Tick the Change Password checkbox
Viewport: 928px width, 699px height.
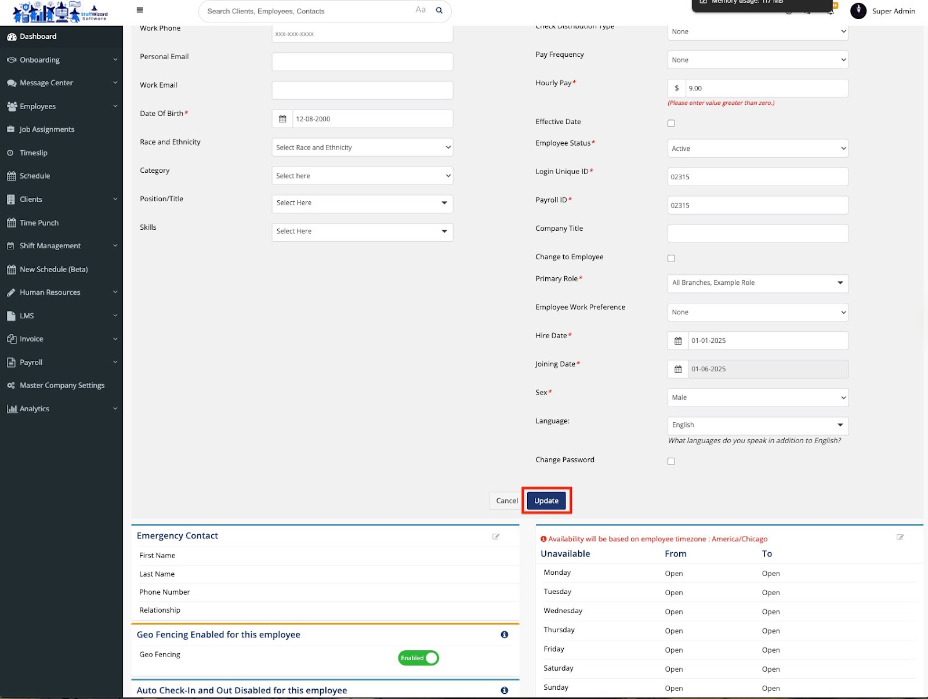tap(671, 461)
